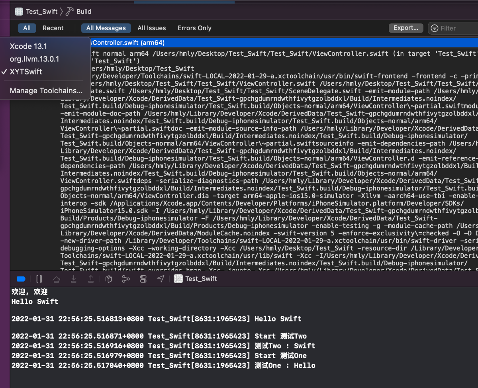This screenshot has height=388, width=478.
Task: Switch to Errors Only filter
Action: pyautogui.click(x=194, y=28)
